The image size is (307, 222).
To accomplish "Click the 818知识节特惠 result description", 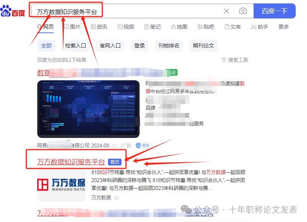I will 168,180.
